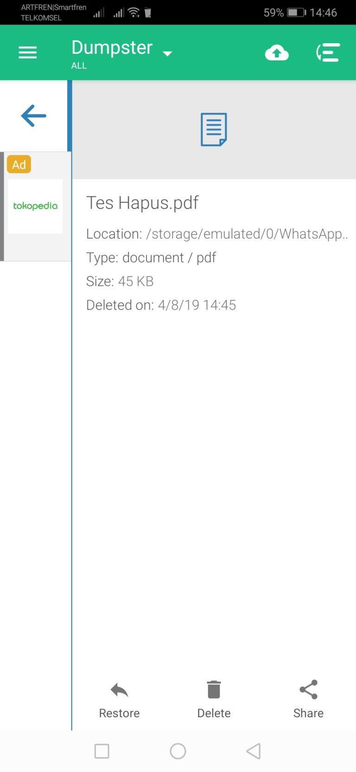Tap the Restore arrow icon
Viewport: 356px width, 772px height.
coord(119,690)
